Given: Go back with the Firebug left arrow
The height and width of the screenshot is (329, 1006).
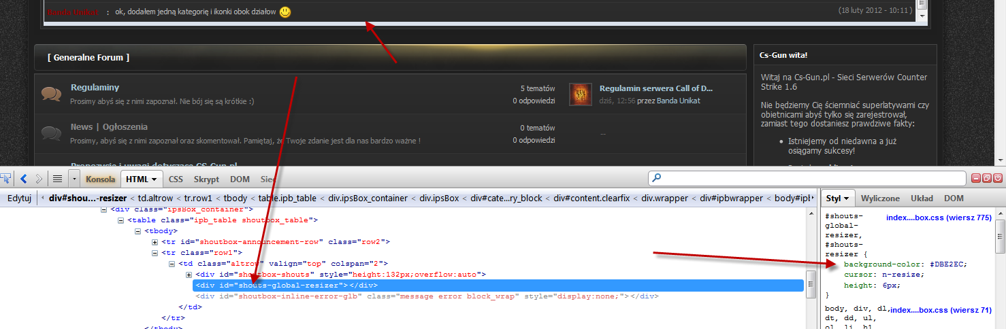Looking at the screenshot, I should coord(23,179).
